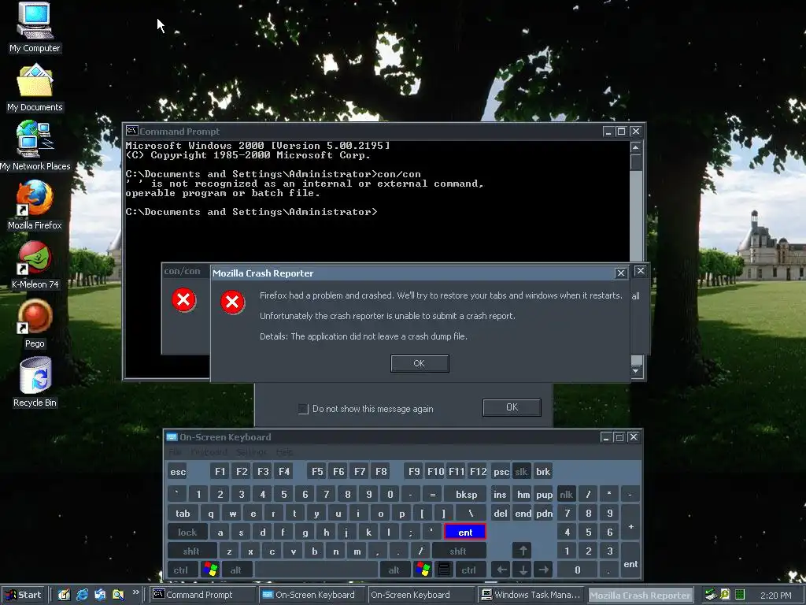This screenshot has width=806, height=605.
Task: Click the bksp key on the keyboard
Action: pyautogui.click(x=466, y=495)
